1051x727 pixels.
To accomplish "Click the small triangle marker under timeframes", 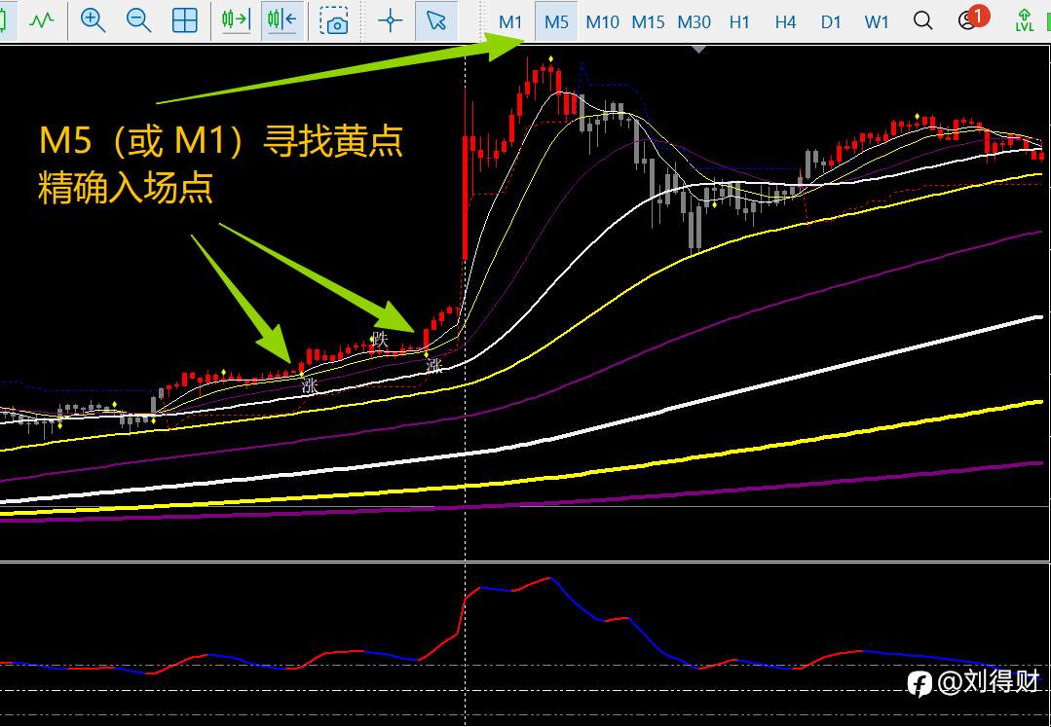I will [699, 49].
